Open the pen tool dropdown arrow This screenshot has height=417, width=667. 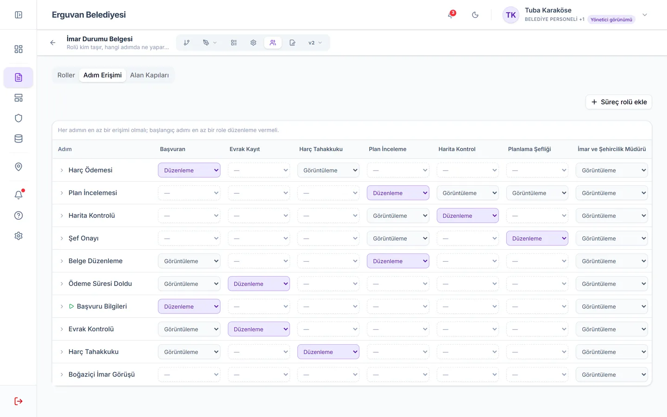215,43
